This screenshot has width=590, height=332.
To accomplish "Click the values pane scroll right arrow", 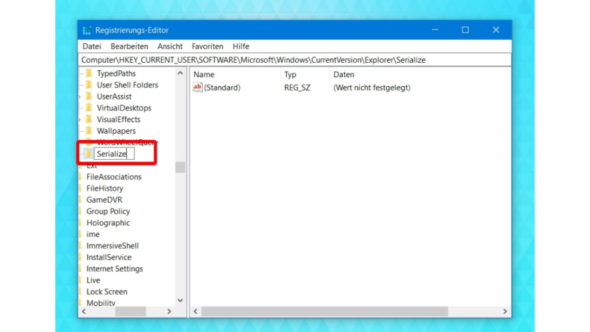I will 505,312.
